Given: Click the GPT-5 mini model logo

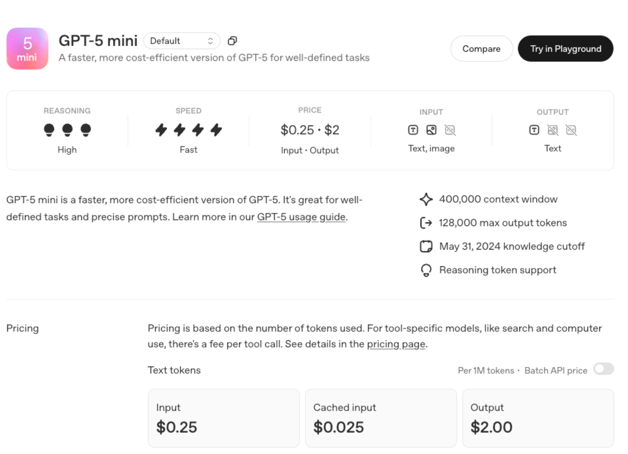Looking at the screenshot, I should tap(27, 49).
